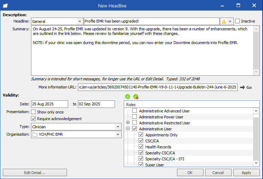Expand Administrative Restricted User node
Viewport: 263px width, 179px height.
(x=128, y=123)
